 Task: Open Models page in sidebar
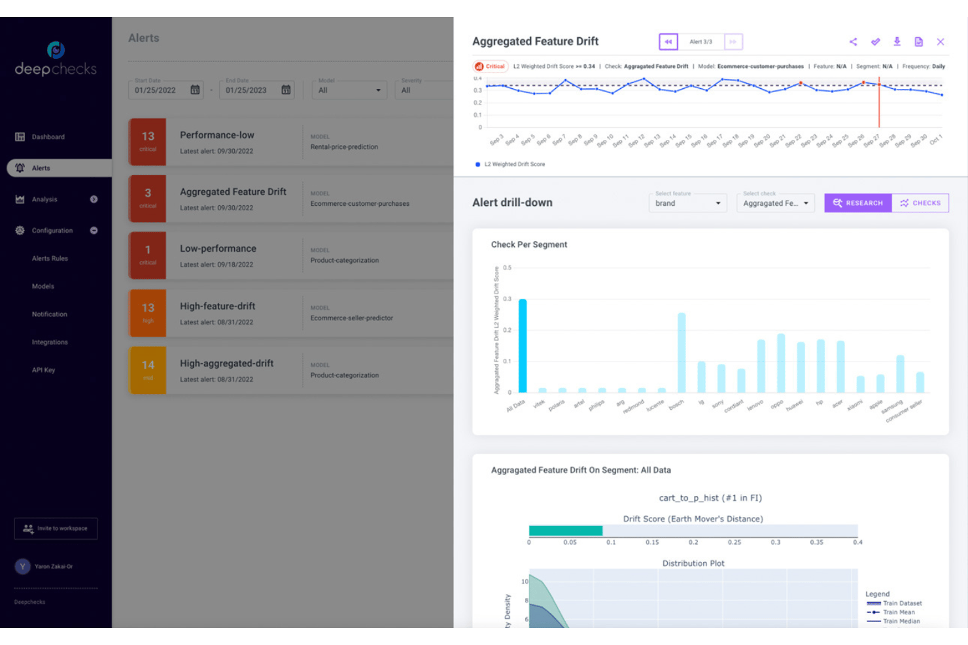click(x=43, y=286)
